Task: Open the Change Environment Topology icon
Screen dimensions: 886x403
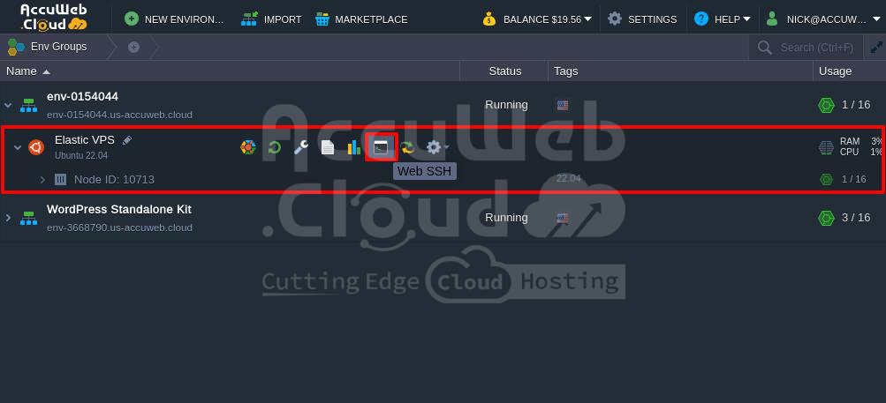Action: coord(248,147)
